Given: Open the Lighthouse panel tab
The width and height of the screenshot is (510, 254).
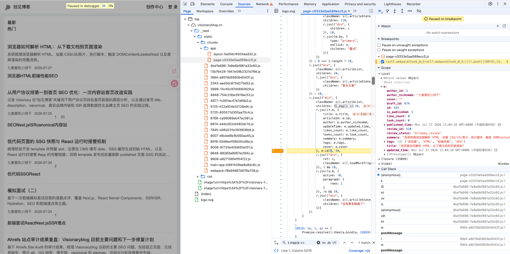Looking at the screenshot, I should tap(392, 4).
